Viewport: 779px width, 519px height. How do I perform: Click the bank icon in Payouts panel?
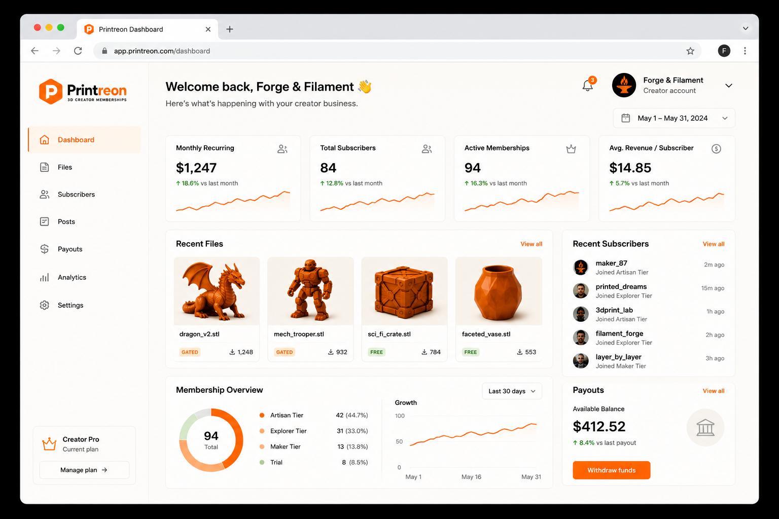tap(705, 427)
